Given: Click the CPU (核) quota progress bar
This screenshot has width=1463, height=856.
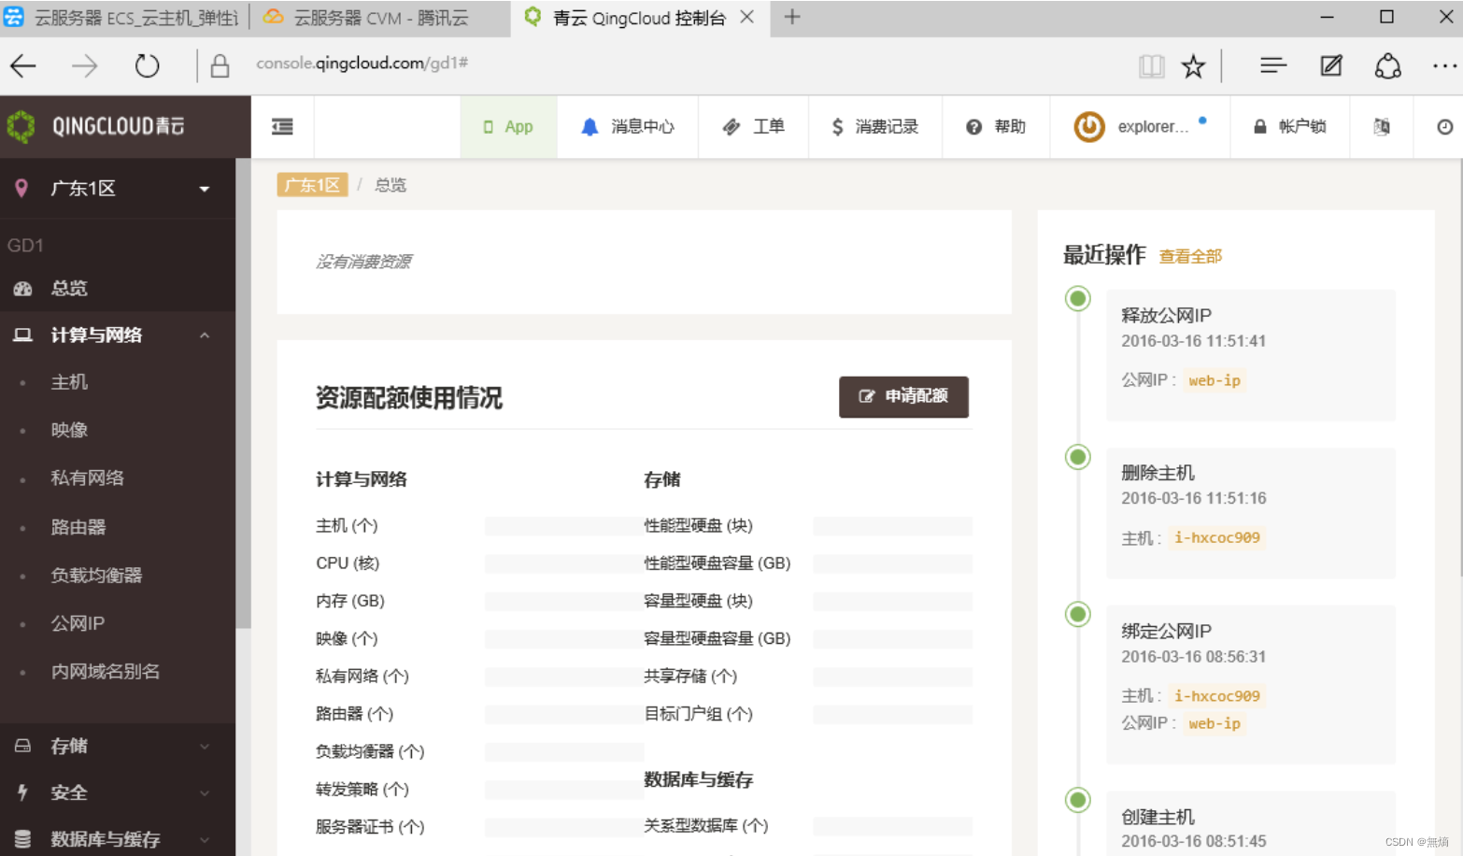Looking at the screenshot, I should tap(564, 564).
